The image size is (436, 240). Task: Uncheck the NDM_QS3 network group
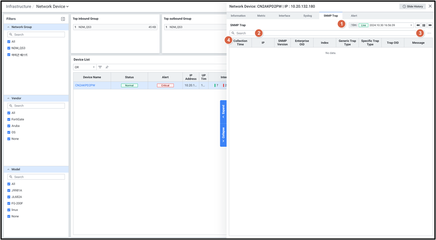coord(9,48)
